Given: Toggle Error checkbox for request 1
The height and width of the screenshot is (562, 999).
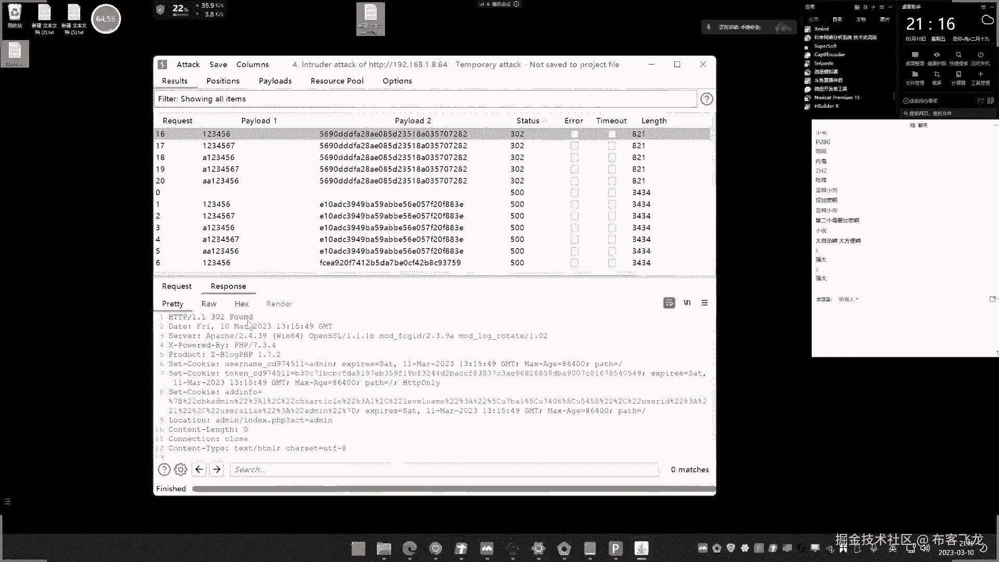Looking at the screenshot, I should tap(574, 205).
